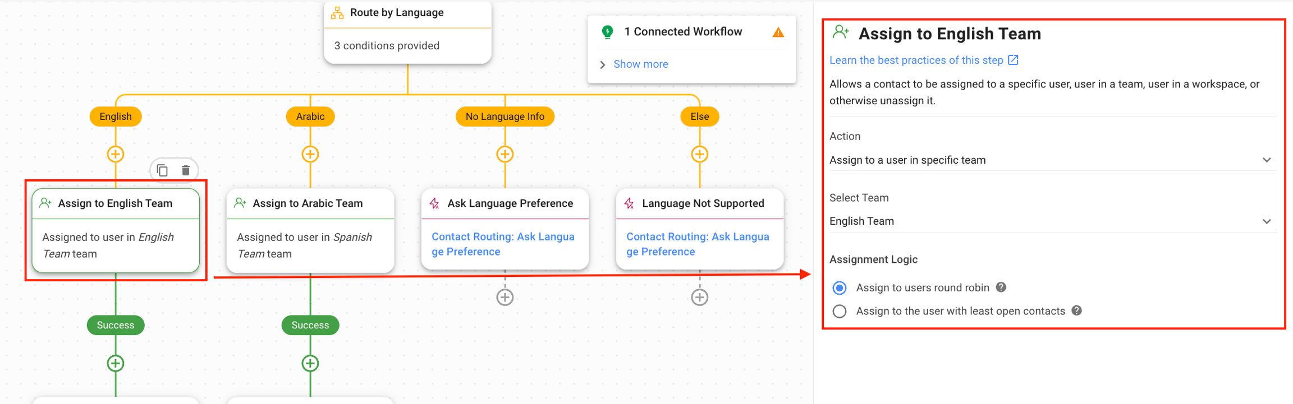Click help icon beside round robin option
This screenshot has width=1293, height=404.
(x=1001, y=287)
